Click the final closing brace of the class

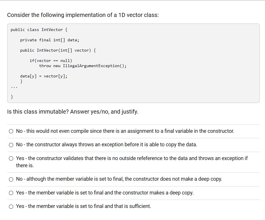click(x=12, y=97)
